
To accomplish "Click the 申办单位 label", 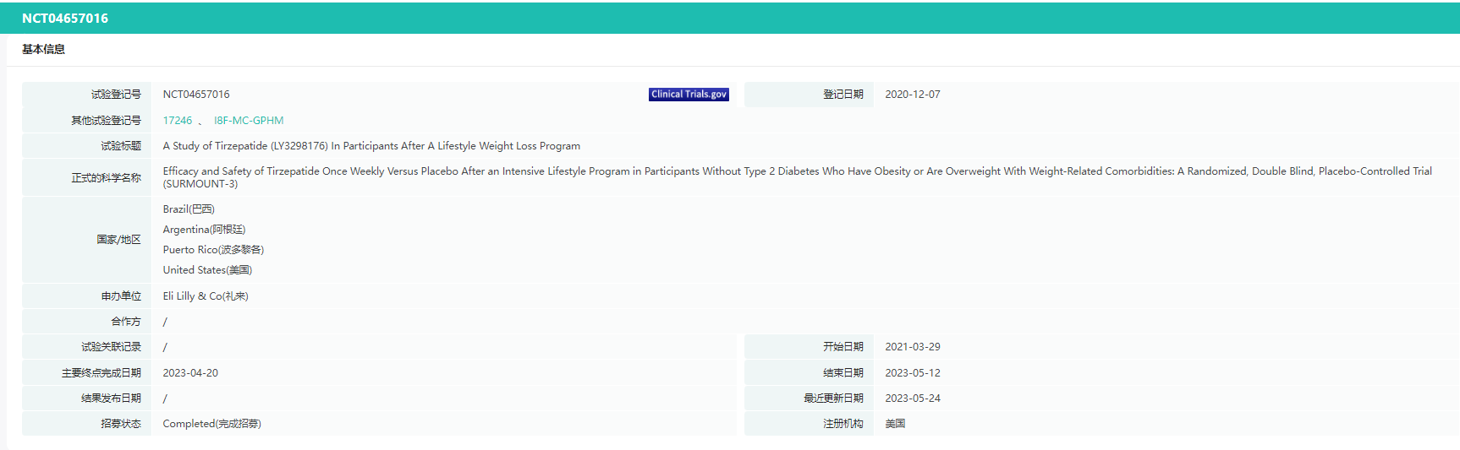I will (121, 296).
